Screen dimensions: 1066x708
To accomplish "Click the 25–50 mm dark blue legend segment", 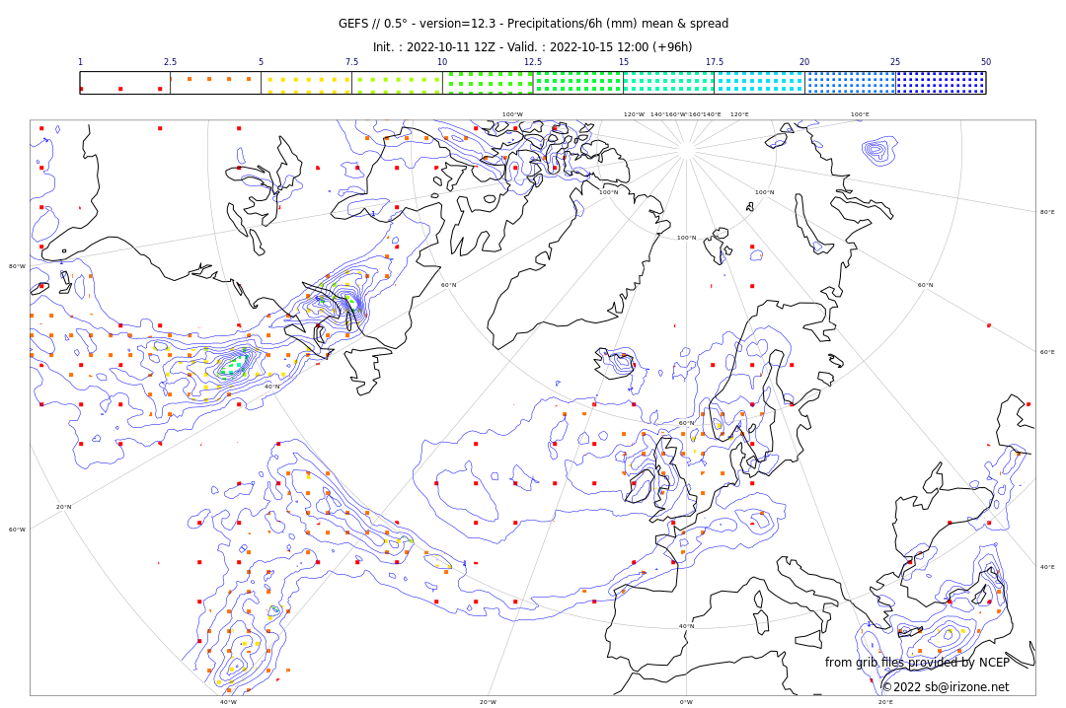I will tap(941, 83).
